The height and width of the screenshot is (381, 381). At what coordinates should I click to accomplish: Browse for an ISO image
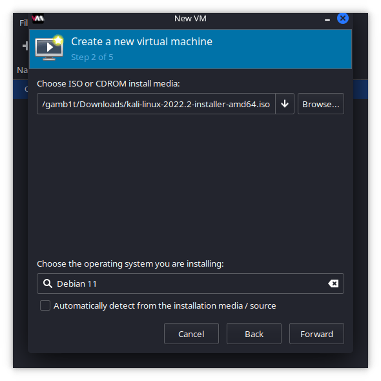click(321, 104)
